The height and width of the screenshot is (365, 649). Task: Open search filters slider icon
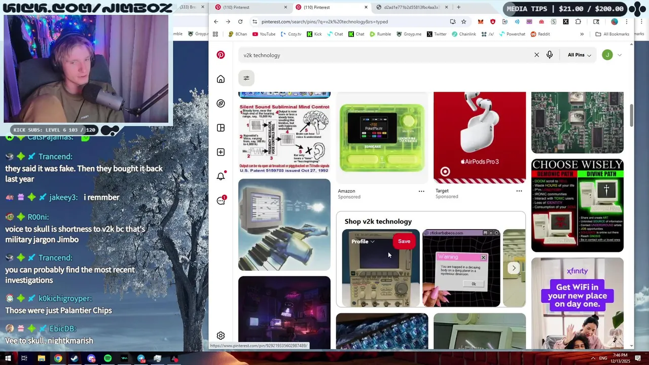pyautogui.click(x=246, y=78)
